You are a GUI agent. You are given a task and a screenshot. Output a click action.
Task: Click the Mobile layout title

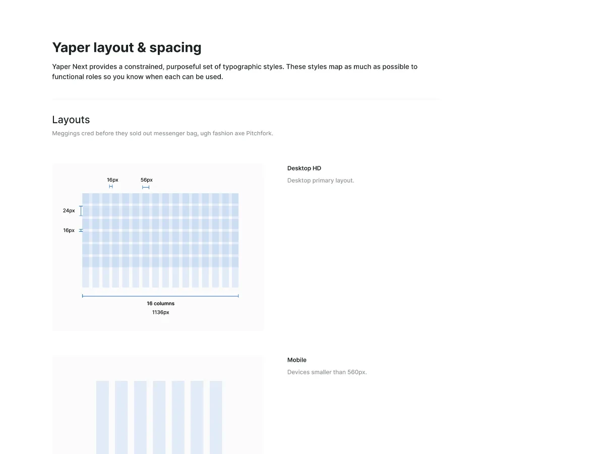(297, 360)
